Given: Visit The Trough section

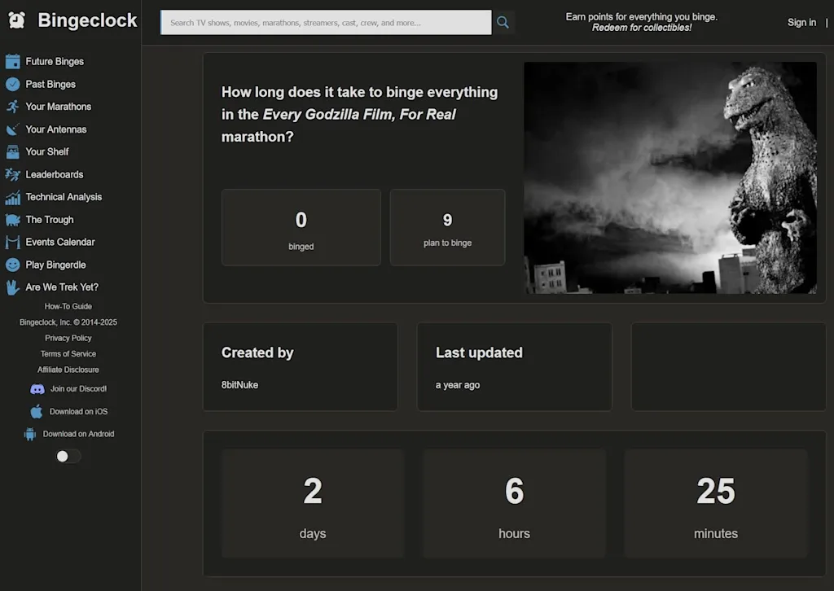Looking at the screenshot, I should 50,220.
